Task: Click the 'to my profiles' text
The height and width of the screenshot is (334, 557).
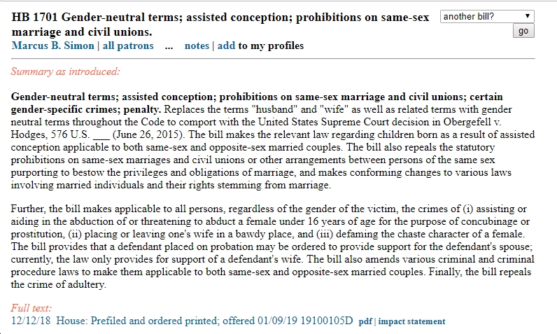Action: (271, 46)
